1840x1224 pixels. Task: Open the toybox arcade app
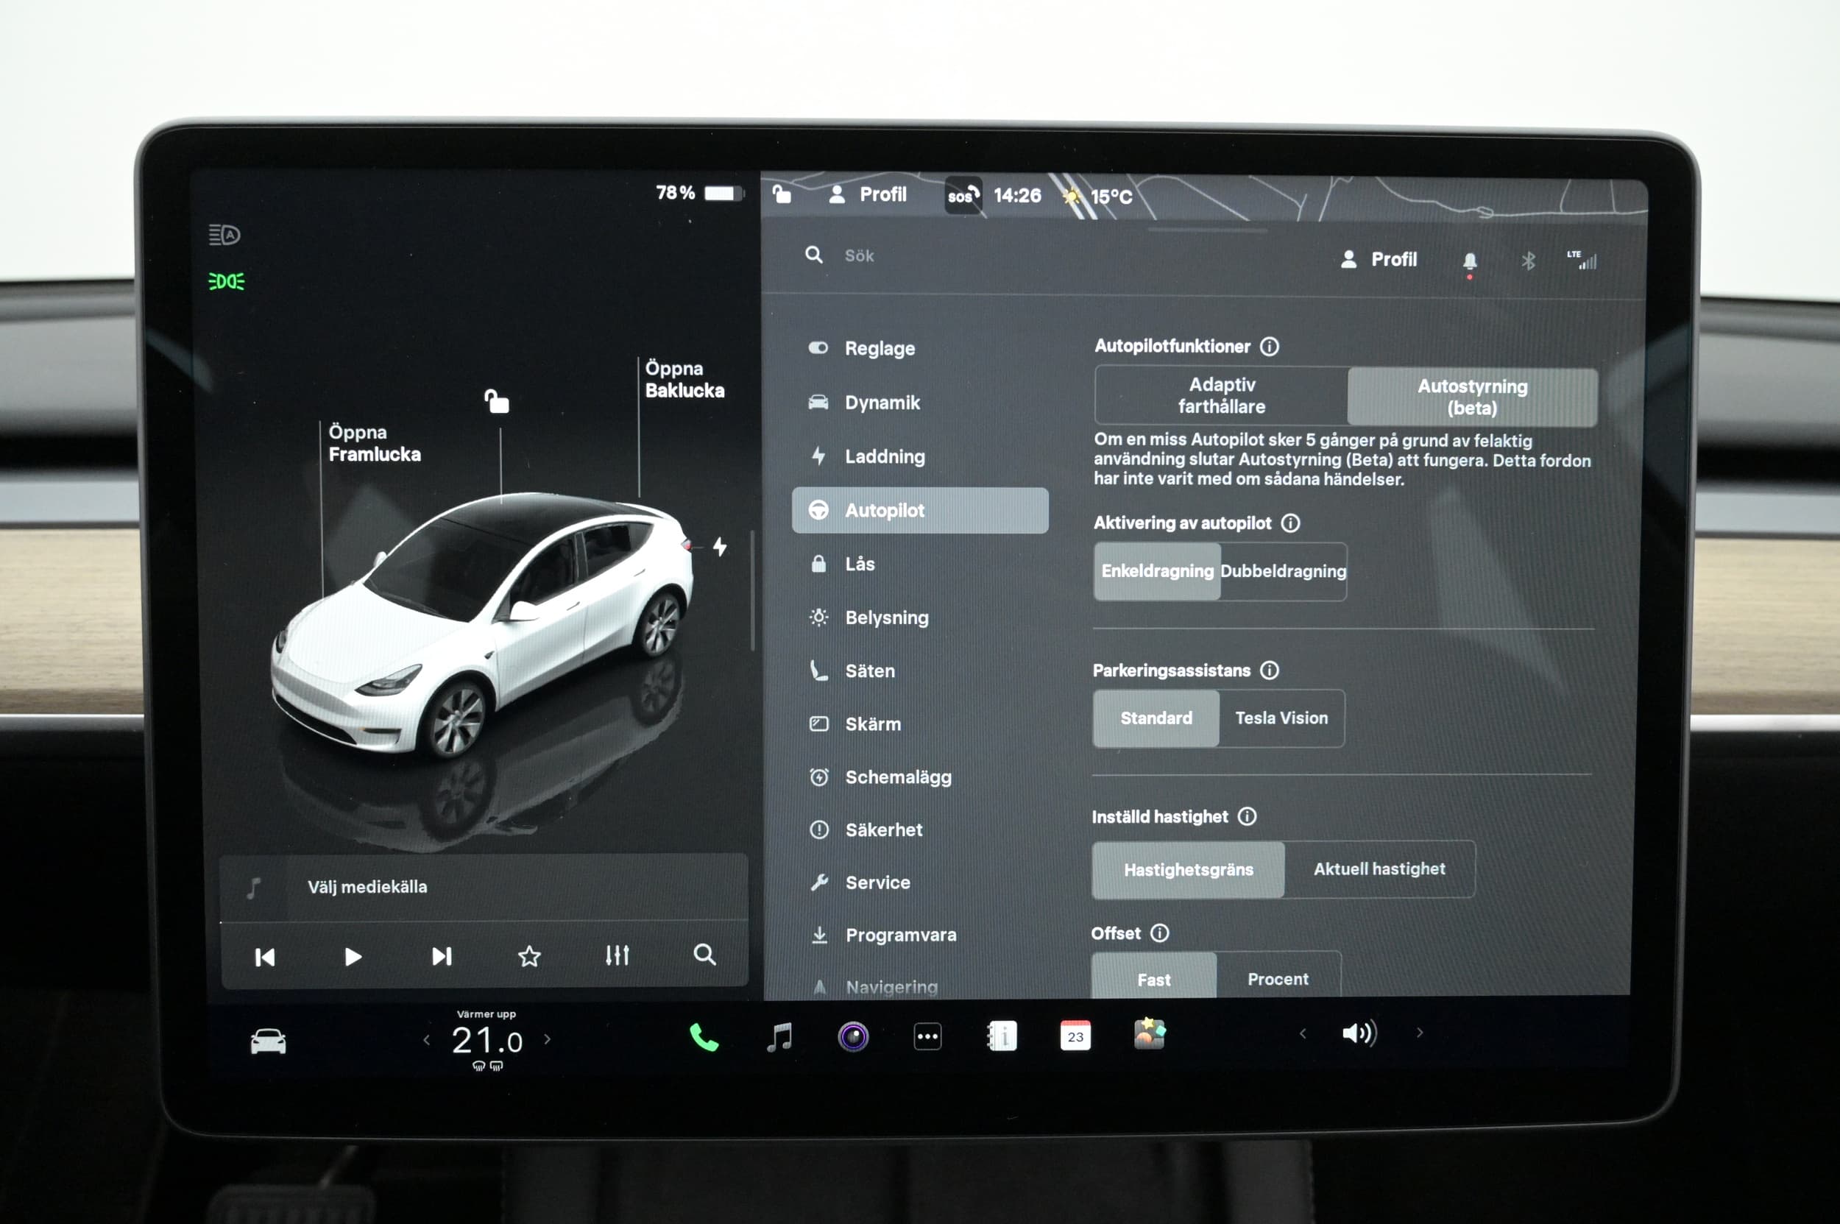(x=1149, y=1033)
